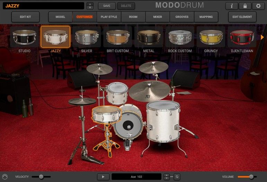Select the Metal snare thumbnail

point(149,37)
